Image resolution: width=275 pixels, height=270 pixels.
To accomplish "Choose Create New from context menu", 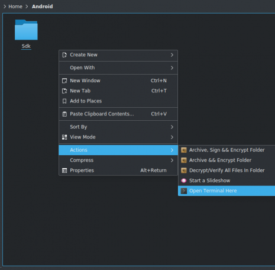I will 118,55.
